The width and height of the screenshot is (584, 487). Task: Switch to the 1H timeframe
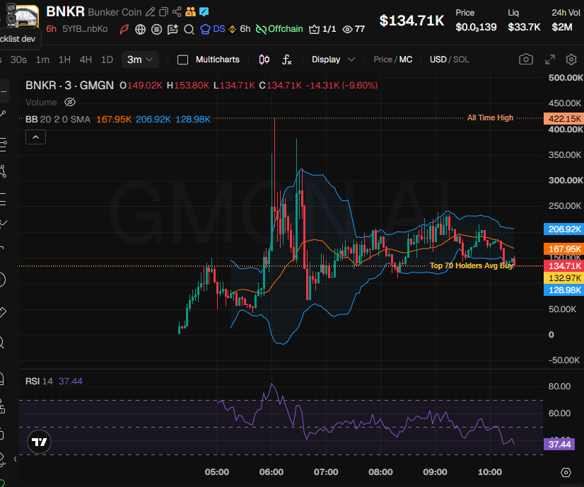click(64, 59)
